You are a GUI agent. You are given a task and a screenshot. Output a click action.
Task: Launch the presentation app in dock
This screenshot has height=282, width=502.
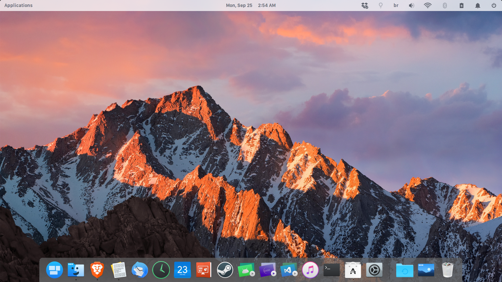[204, 270]
